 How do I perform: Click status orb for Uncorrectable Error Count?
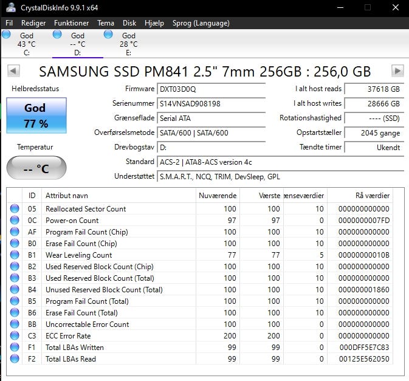click(x=15, y=324)
